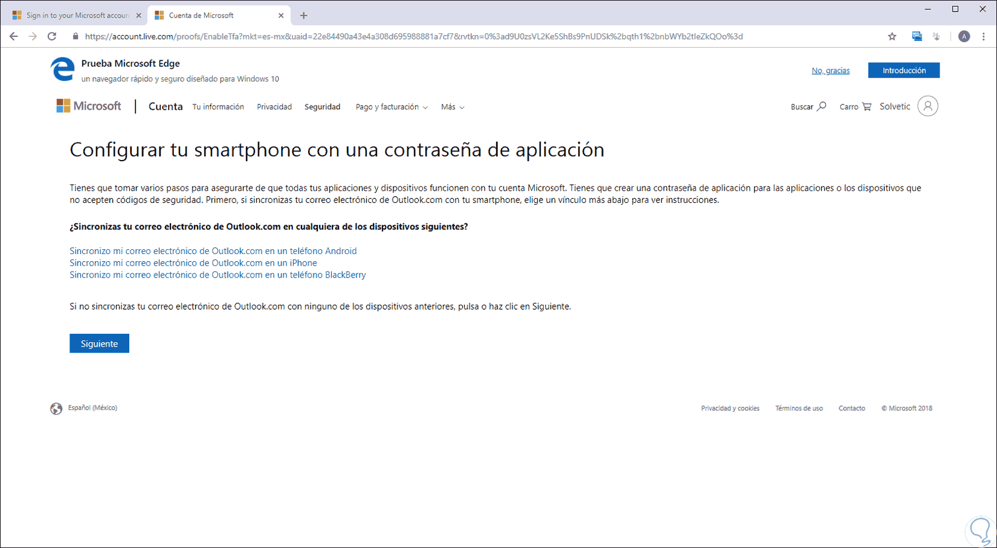The image size is (997, 548).
Task: Open the Android phone sync instructions link
Action: click(x=213, y=251)
